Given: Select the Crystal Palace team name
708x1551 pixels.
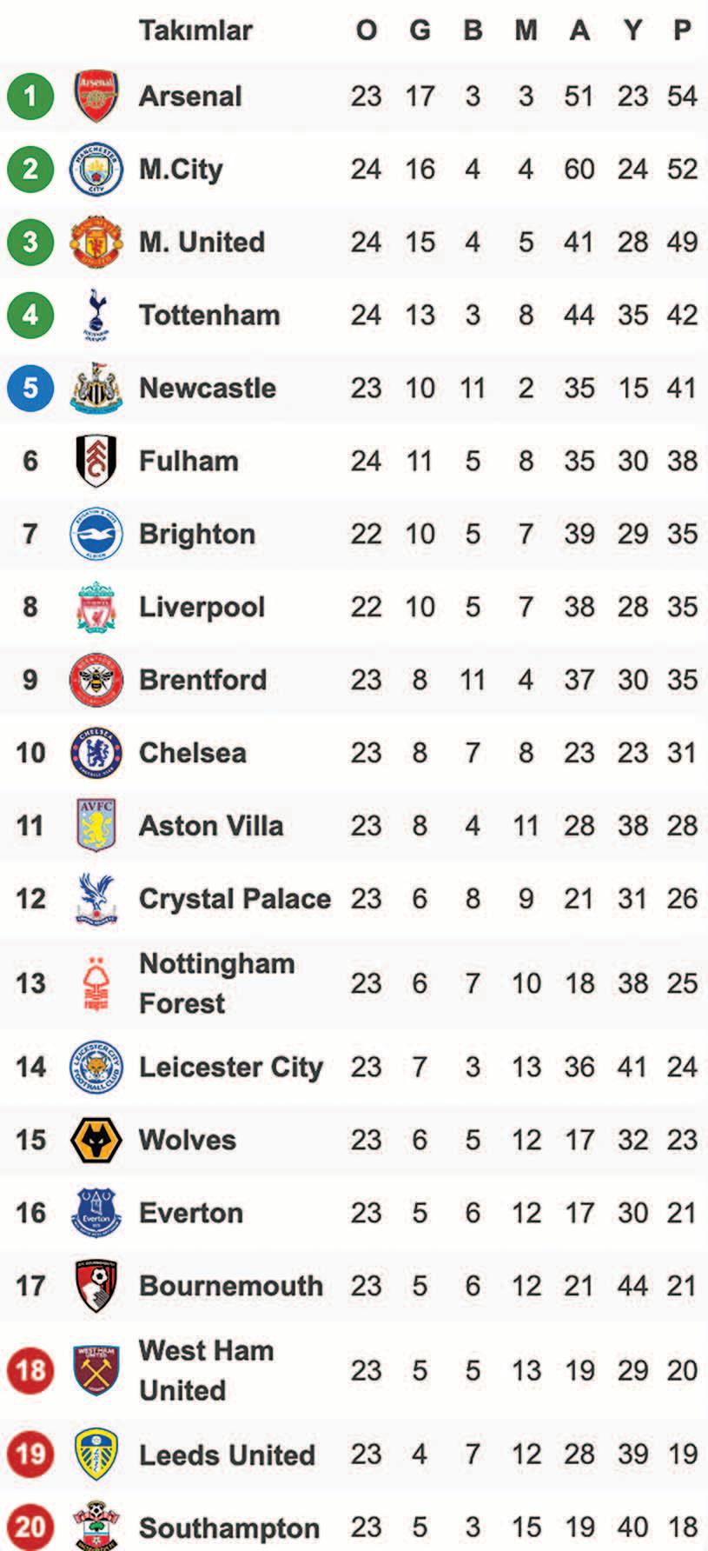Looking at the screenshot, I should (x=235, y=898).
